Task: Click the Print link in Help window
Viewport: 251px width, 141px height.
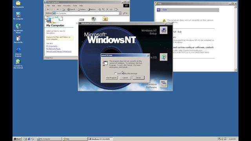Action: click(x=165, y=9)
